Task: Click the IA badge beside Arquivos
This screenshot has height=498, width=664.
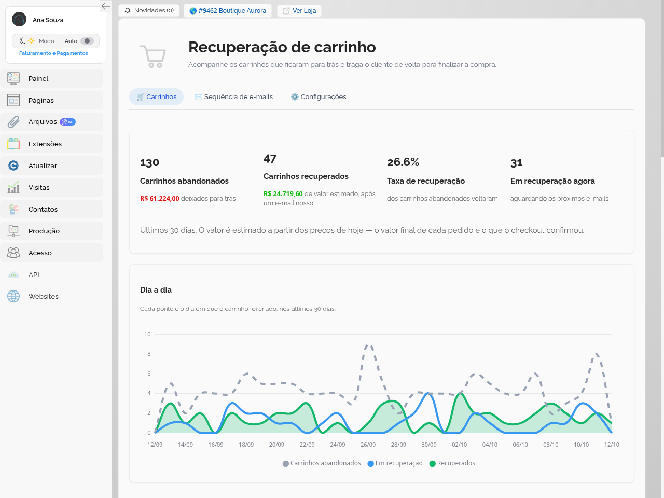Action: pyautogui.click(x=67, y=122)
